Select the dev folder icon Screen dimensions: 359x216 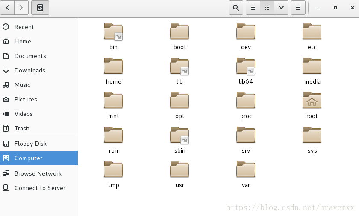[246, 31]
